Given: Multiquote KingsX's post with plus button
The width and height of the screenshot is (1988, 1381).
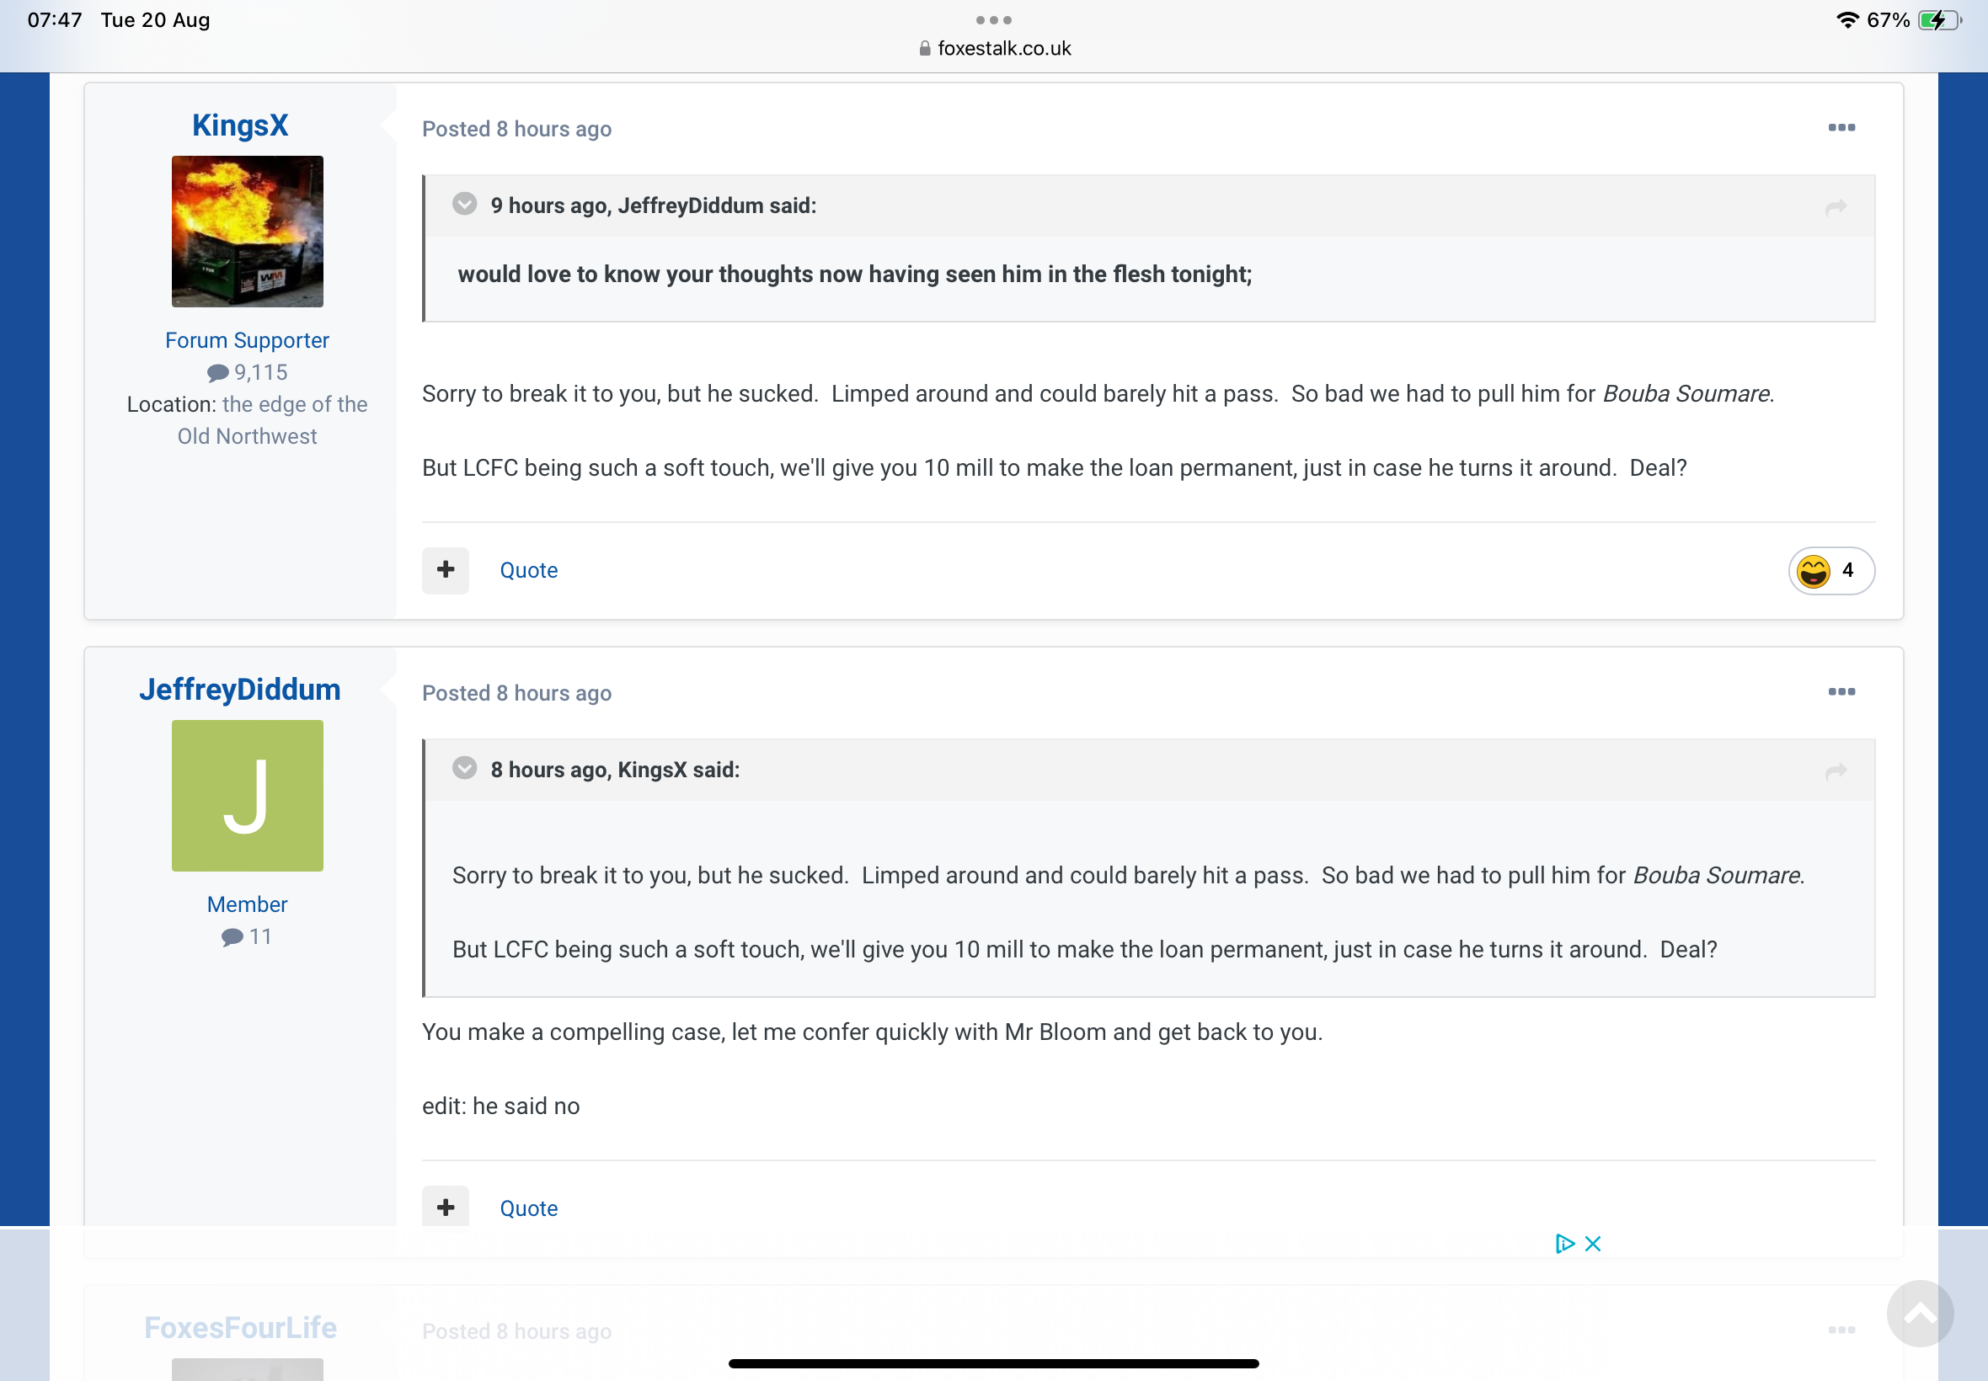Looking at the screenshot, I should pos(446,570).
